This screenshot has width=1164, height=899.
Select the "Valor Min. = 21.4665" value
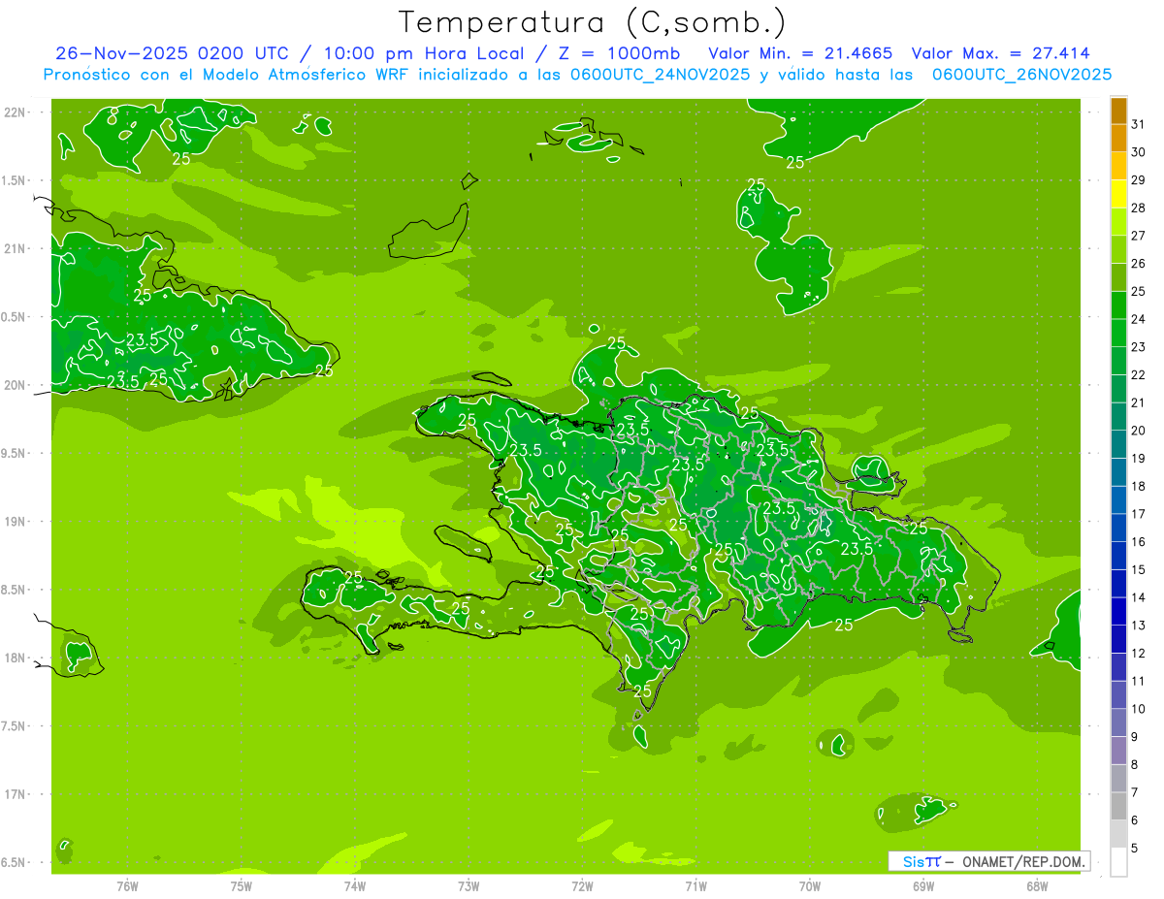(800, 53)
